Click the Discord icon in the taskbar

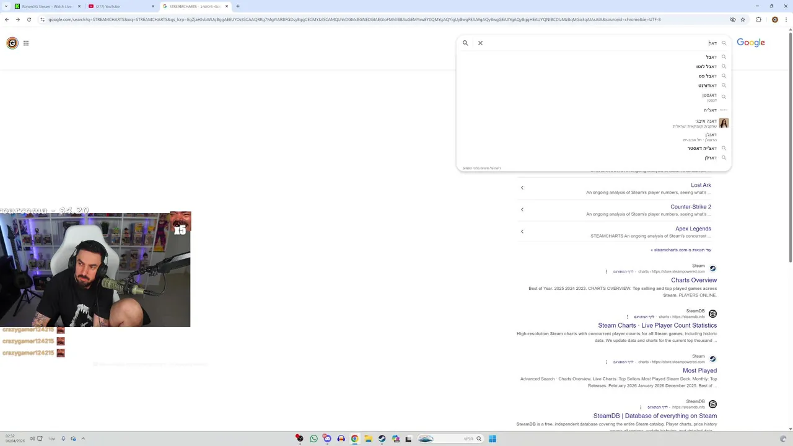click(327, 439)
